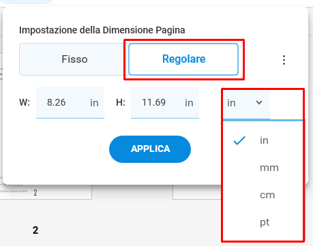
Task: Choose cm from the unit list
Action: click(x=267, y=195)
